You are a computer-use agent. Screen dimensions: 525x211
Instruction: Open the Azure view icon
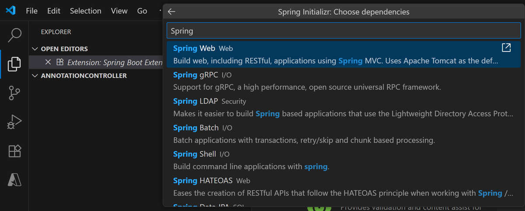(14, 180)
